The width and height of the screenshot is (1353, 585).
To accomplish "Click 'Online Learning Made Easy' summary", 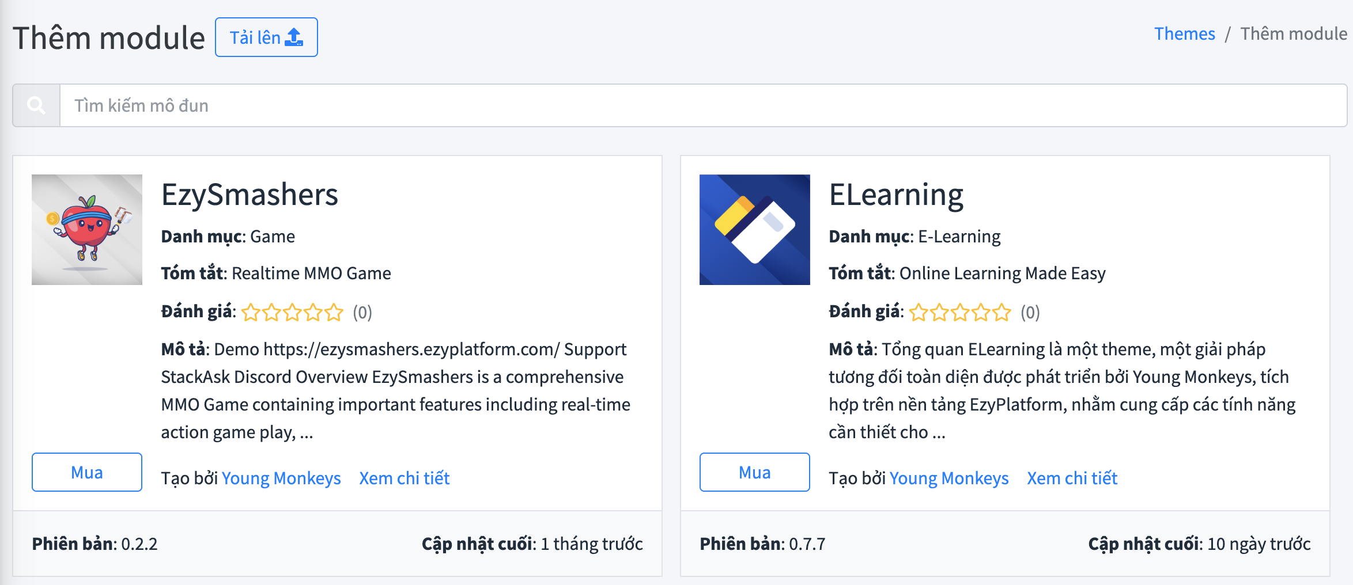I will tap(1003, 273).
